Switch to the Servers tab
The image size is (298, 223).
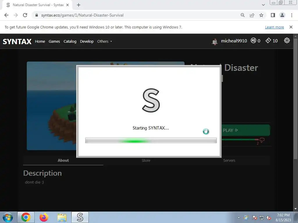click(229, 160)
